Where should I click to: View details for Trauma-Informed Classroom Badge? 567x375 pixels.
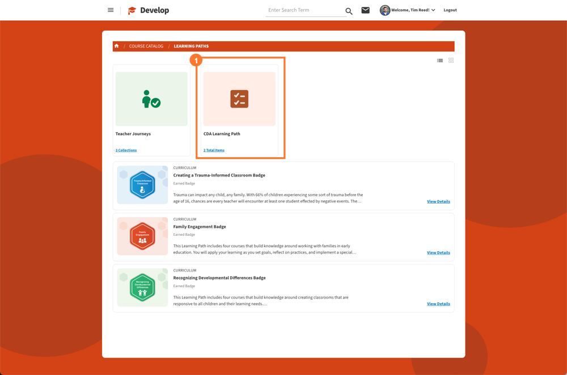tap(438, 201)
